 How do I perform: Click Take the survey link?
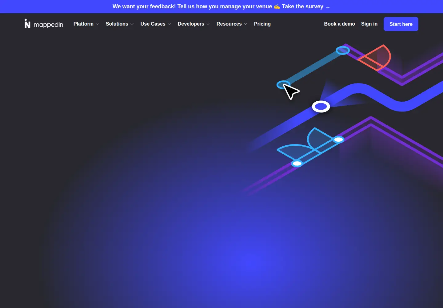coord(306,6)
